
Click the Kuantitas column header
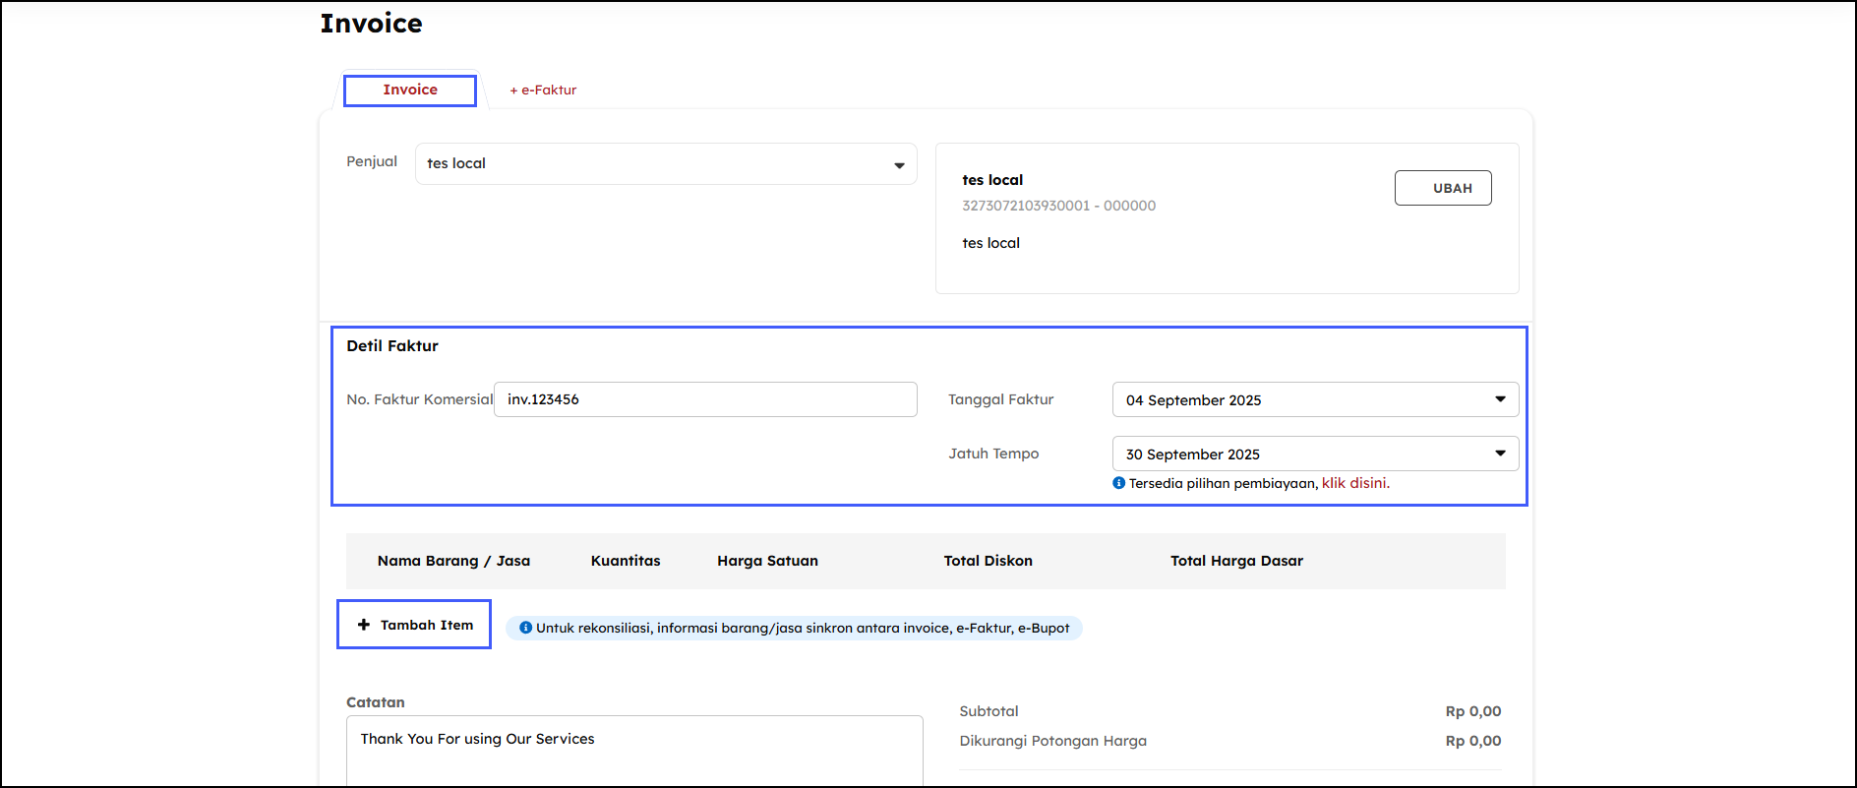tap(626, 561)
